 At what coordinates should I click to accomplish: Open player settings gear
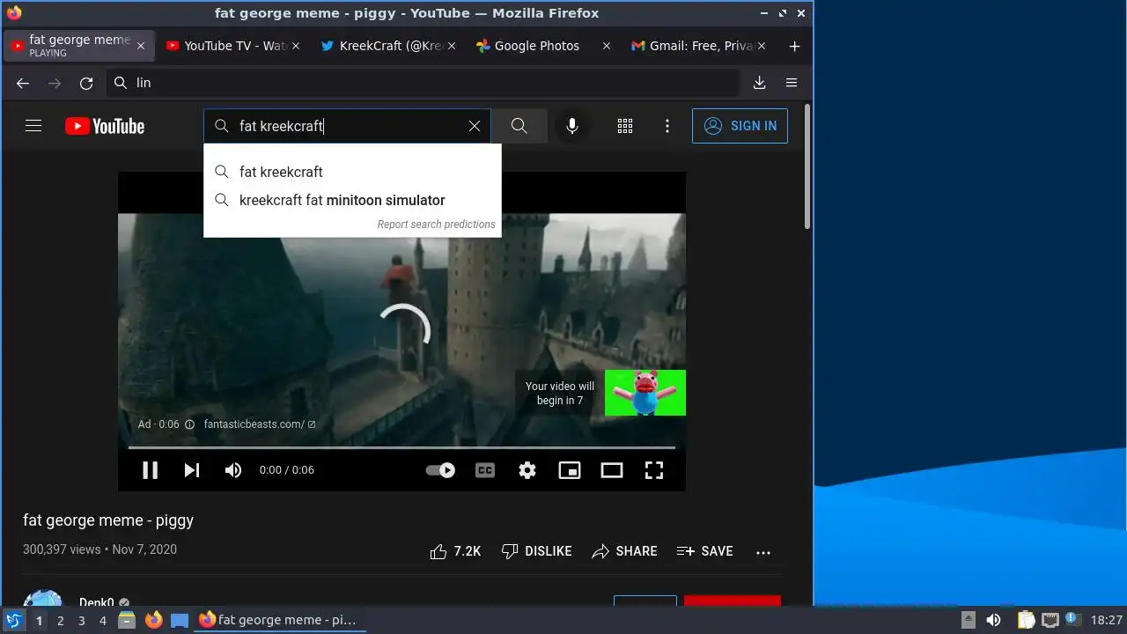[x=527, y=470]
